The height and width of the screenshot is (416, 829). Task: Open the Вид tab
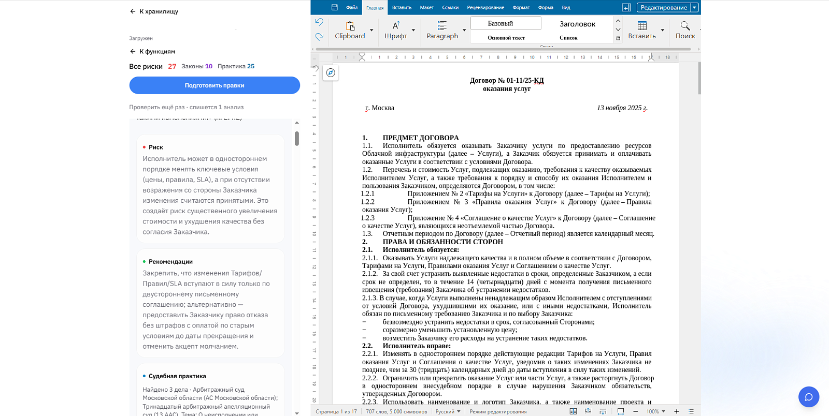click(566, 7)
